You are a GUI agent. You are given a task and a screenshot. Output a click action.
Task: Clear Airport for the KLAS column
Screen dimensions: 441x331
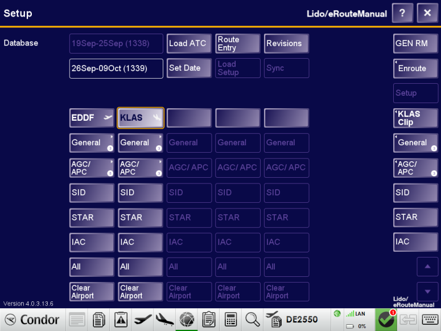(141, 292)
